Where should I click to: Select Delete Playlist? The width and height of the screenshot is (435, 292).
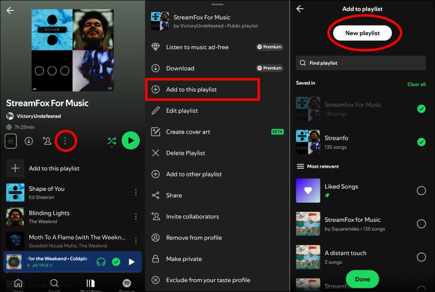pyautogui.click(x=217, y=153)
